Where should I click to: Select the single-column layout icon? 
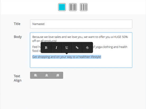tap(62, 7)
